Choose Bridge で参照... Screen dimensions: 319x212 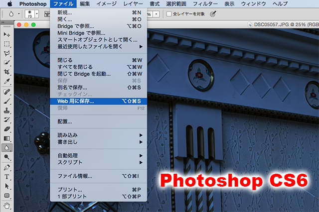point(99,26)
